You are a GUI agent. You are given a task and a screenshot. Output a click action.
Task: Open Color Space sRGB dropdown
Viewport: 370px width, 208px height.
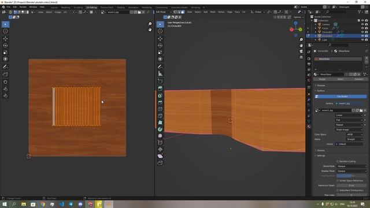(354, 135)
